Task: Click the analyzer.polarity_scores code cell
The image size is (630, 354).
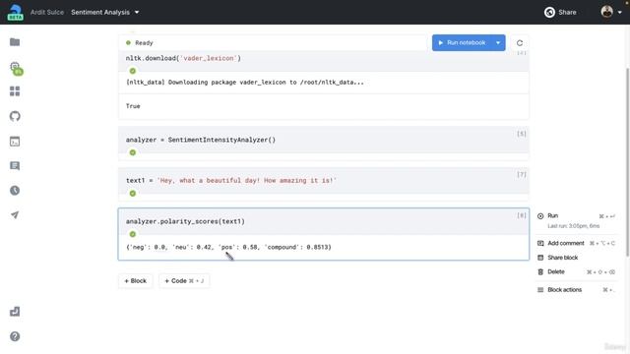Action: tap(324, 221)
